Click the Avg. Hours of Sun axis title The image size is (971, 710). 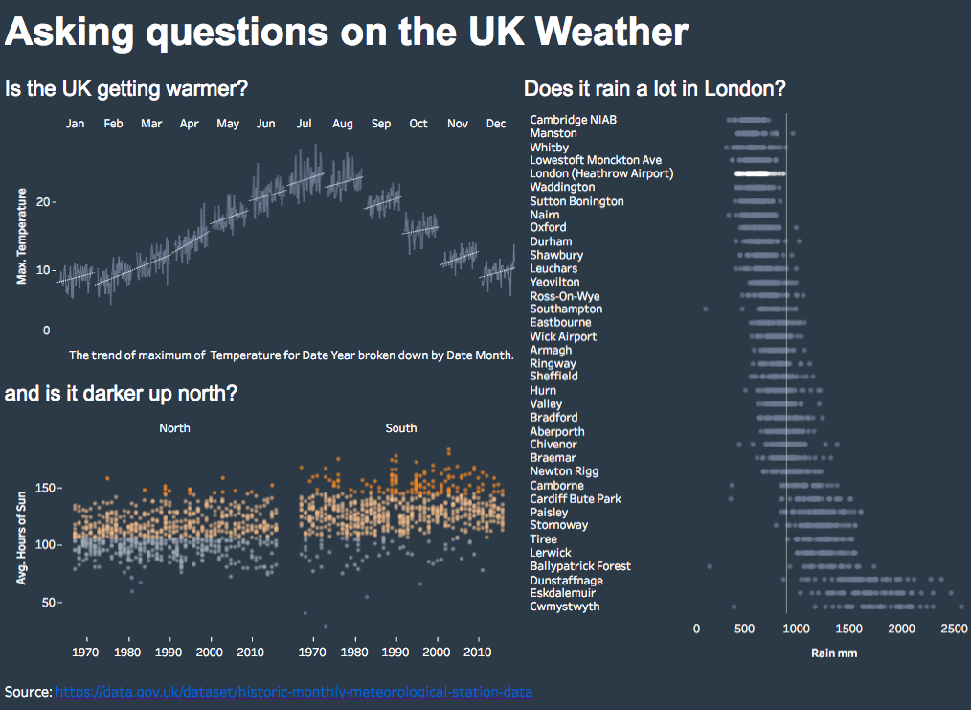(22, 538)
